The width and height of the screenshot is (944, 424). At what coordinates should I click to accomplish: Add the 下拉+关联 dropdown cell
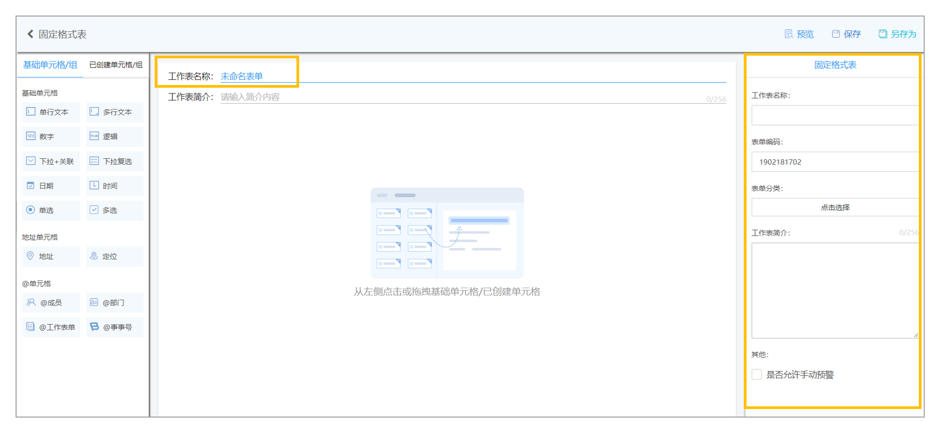pyautogui.click(x=51, y=161)
